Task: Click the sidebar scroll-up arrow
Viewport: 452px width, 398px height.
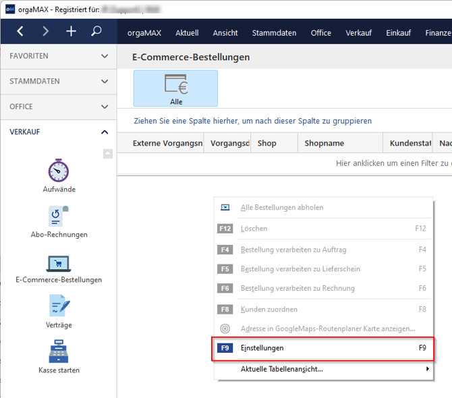Action: [x=108, y=154]
